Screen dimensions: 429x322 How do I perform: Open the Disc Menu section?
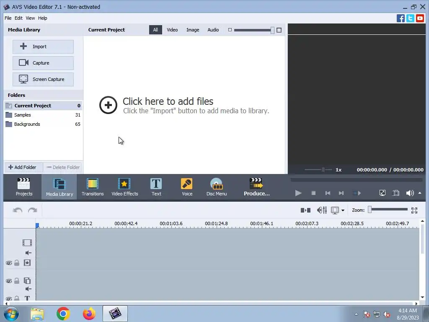217,187
